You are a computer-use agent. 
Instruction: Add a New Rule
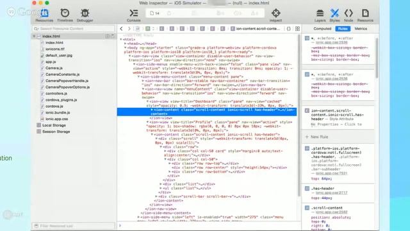(x=316, y=137)
